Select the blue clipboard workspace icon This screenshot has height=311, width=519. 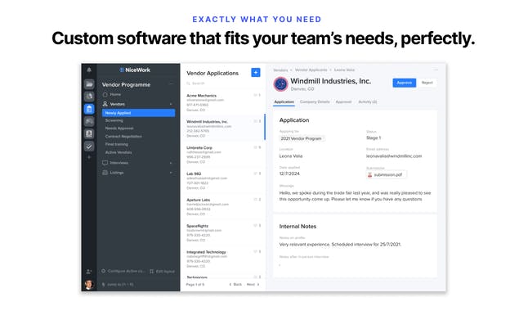89,109
